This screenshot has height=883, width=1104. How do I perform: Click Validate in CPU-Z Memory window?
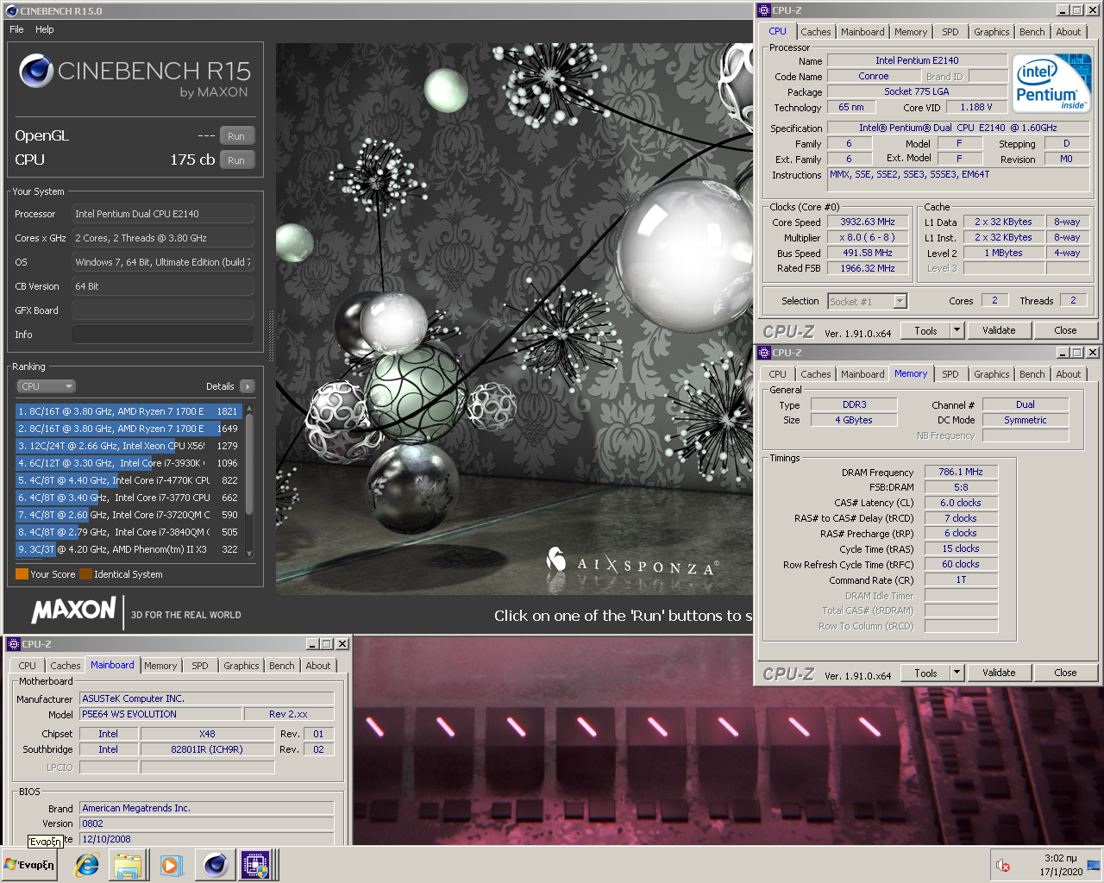999,673
